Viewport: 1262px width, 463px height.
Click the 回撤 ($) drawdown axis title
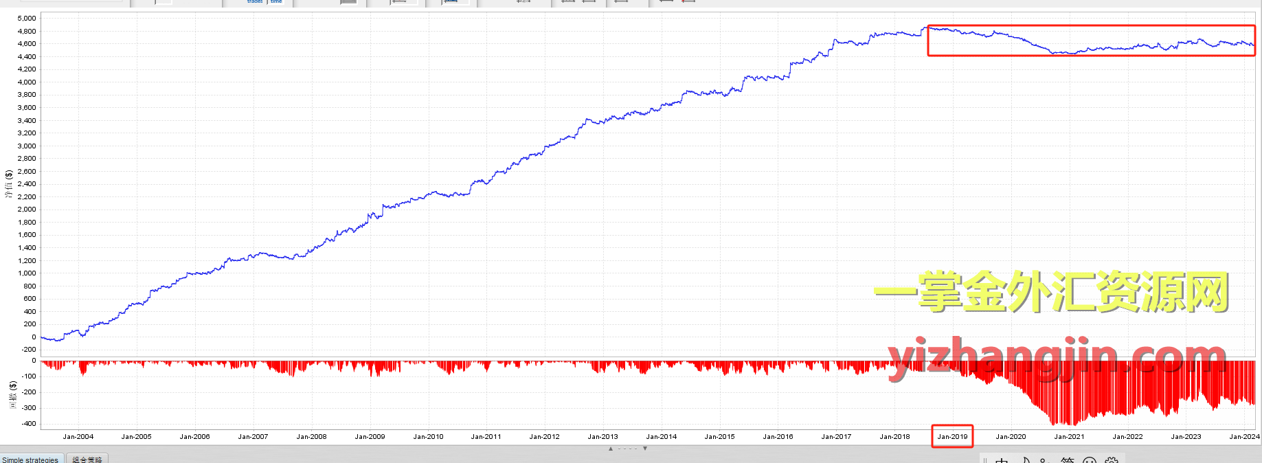click(x=13, y=395)
